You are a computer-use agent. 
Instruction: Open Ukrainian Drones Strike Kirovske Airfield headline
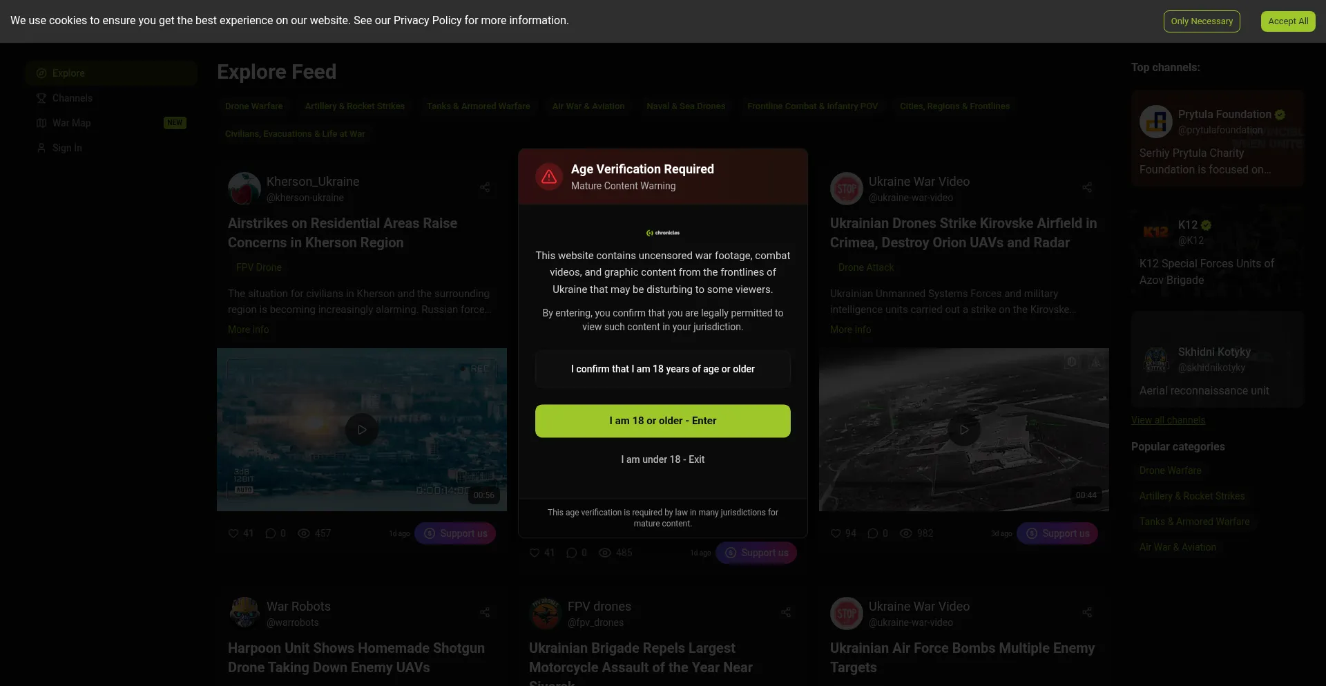963,233
